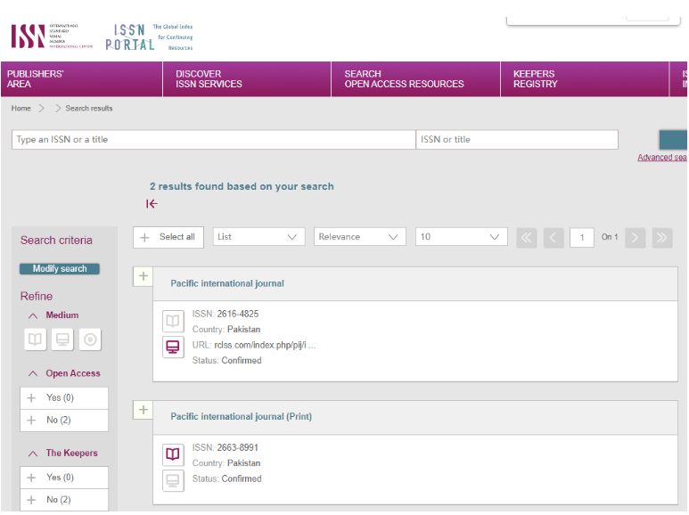Screen dimensions: 689x515
Task: Select the online medium monitor icon filter
Action: click(x=62, y=339)
